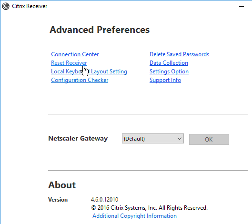The image size is (252, 224).
Task: Click the Citrix Receiver title bar icon
Action: coord(6,6)
